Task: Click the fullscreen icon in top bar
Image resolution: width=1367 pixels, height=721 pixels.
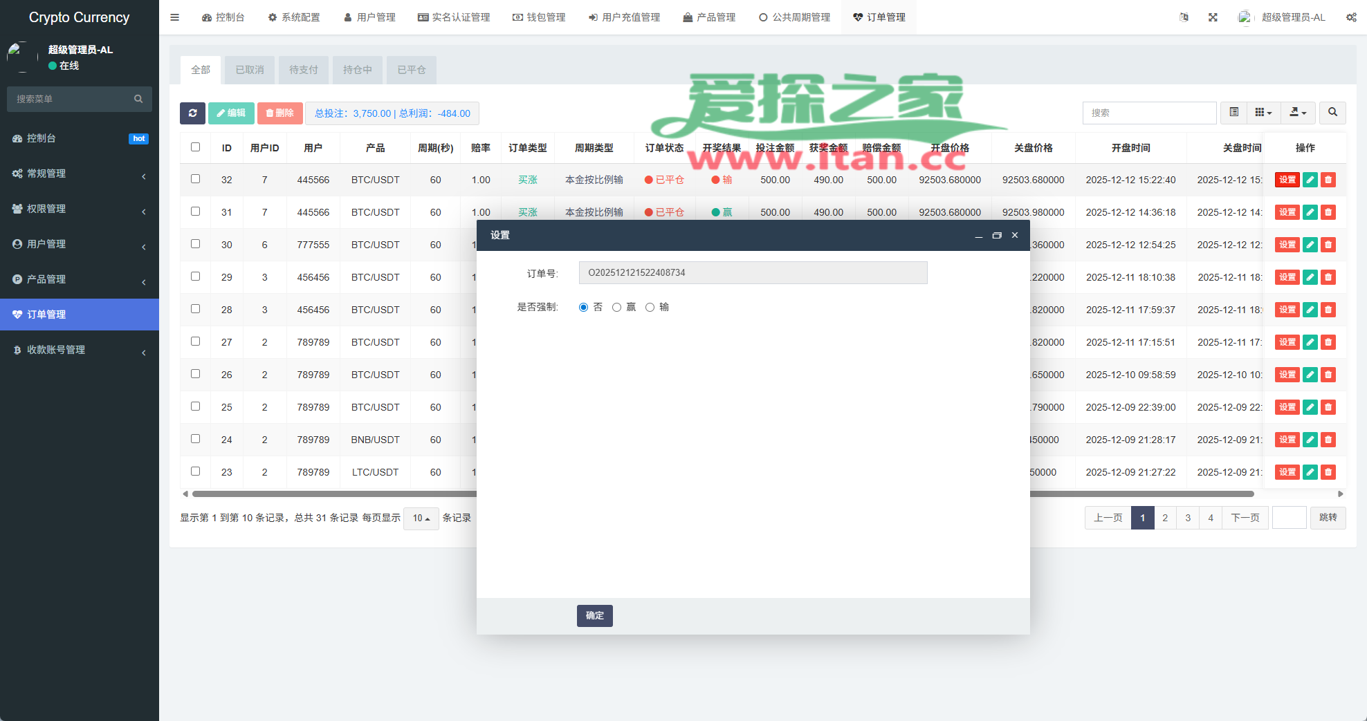Action: (x=1213, y=17)
